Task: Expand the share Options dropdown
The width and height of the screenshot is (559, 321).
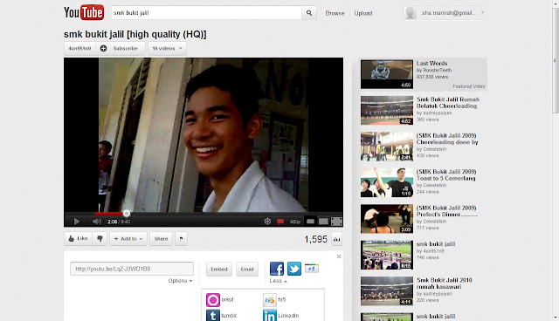Action: pos(181,281)
